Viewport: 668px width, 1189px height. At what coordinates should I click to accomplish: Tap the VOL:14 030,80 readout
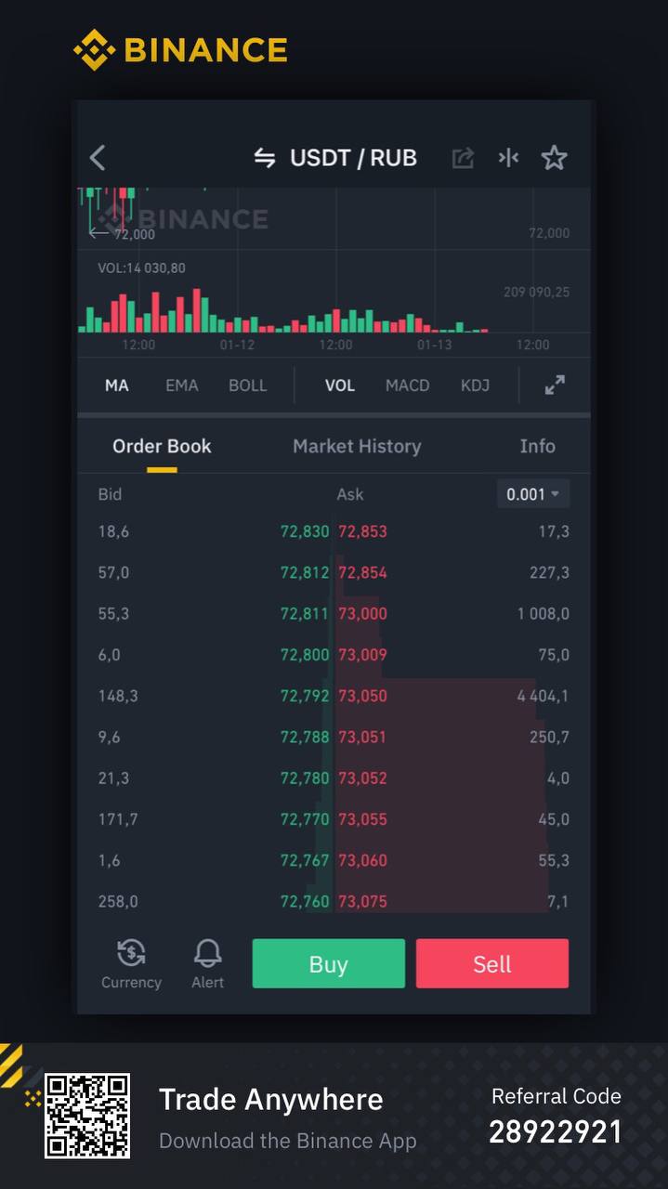pyautogui.click(x=141, y=268)
